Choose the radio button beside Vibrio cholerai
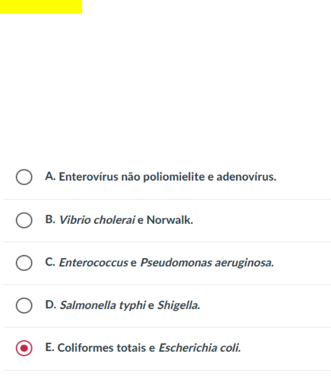The image size is (331, 381). (24, 220)
